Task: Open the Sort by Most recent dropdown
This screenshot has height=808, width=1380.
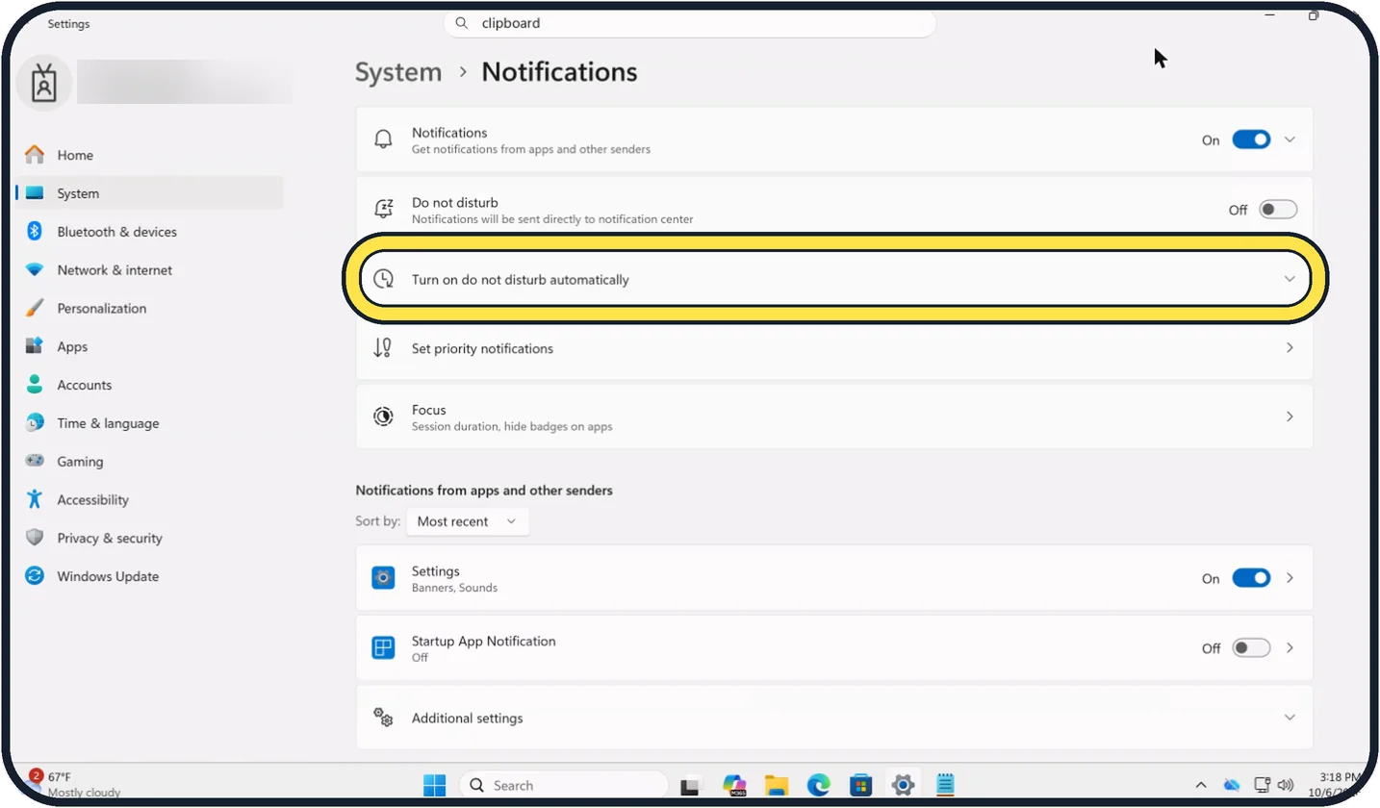Action: point(468,521)
